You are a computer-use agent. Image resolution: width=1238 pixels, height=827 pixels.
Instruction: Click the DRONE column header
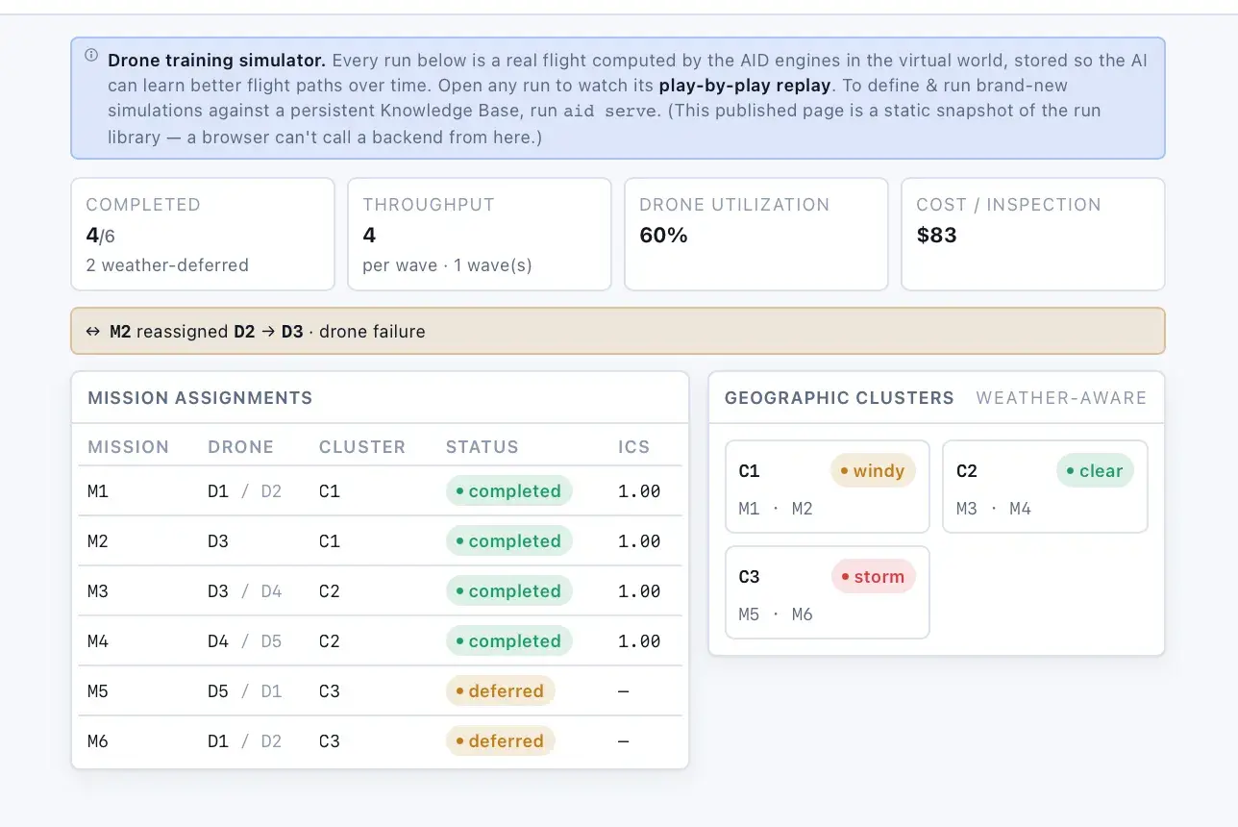pos(241,447)
